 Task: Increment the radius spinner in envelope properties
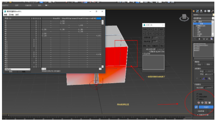tap(212, 71)
